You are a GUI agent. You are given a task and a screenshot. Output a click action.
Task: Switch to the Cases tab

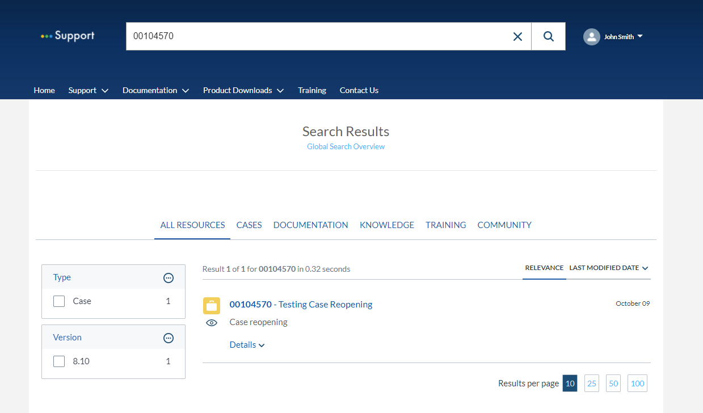(249, 225)
